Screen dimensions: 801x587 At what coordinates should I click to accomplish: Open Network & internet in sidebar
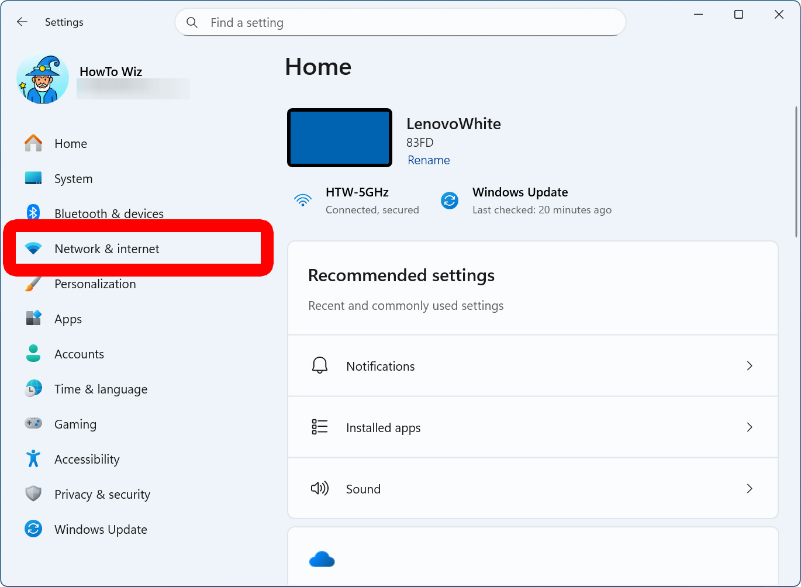(x=107, y=249)
